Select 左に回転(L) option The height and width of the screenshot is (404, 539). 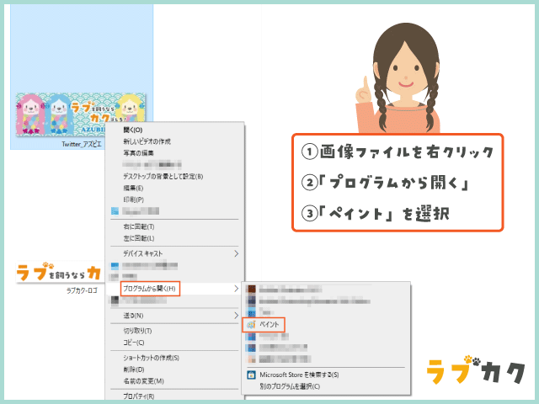138,238
